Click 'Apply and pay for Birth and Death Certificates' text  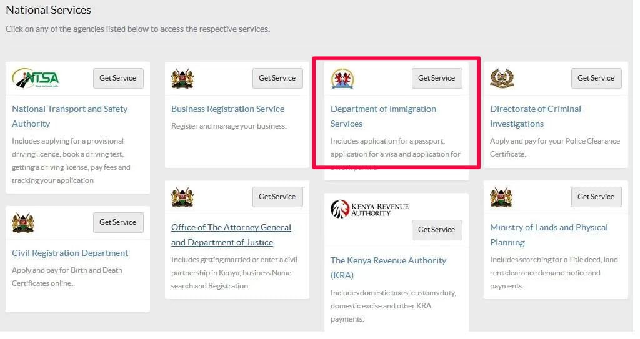click(67, 277)
